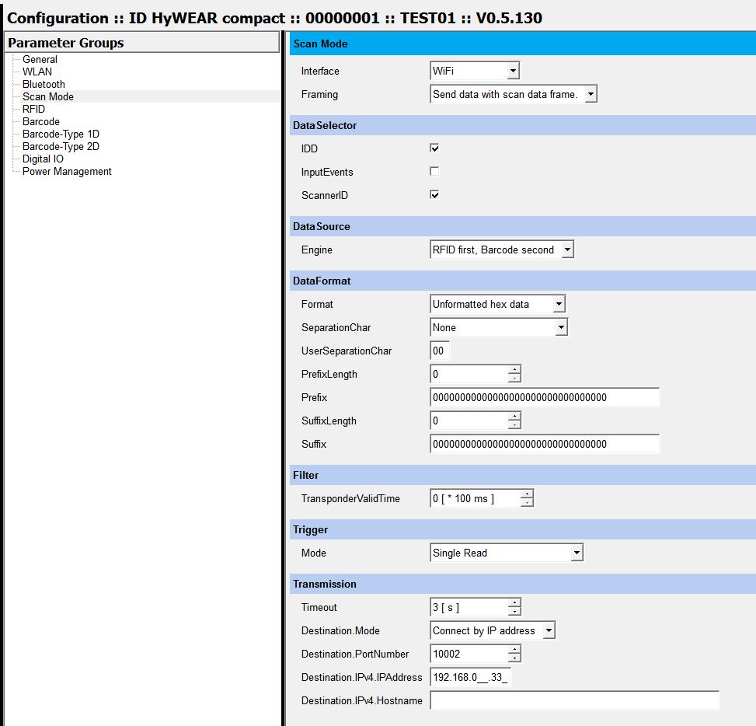Image resolution: width=756 pixels, height=726 pixels.
Task: Uncheck the ScannerID checkbox
Action: (434, 194)
